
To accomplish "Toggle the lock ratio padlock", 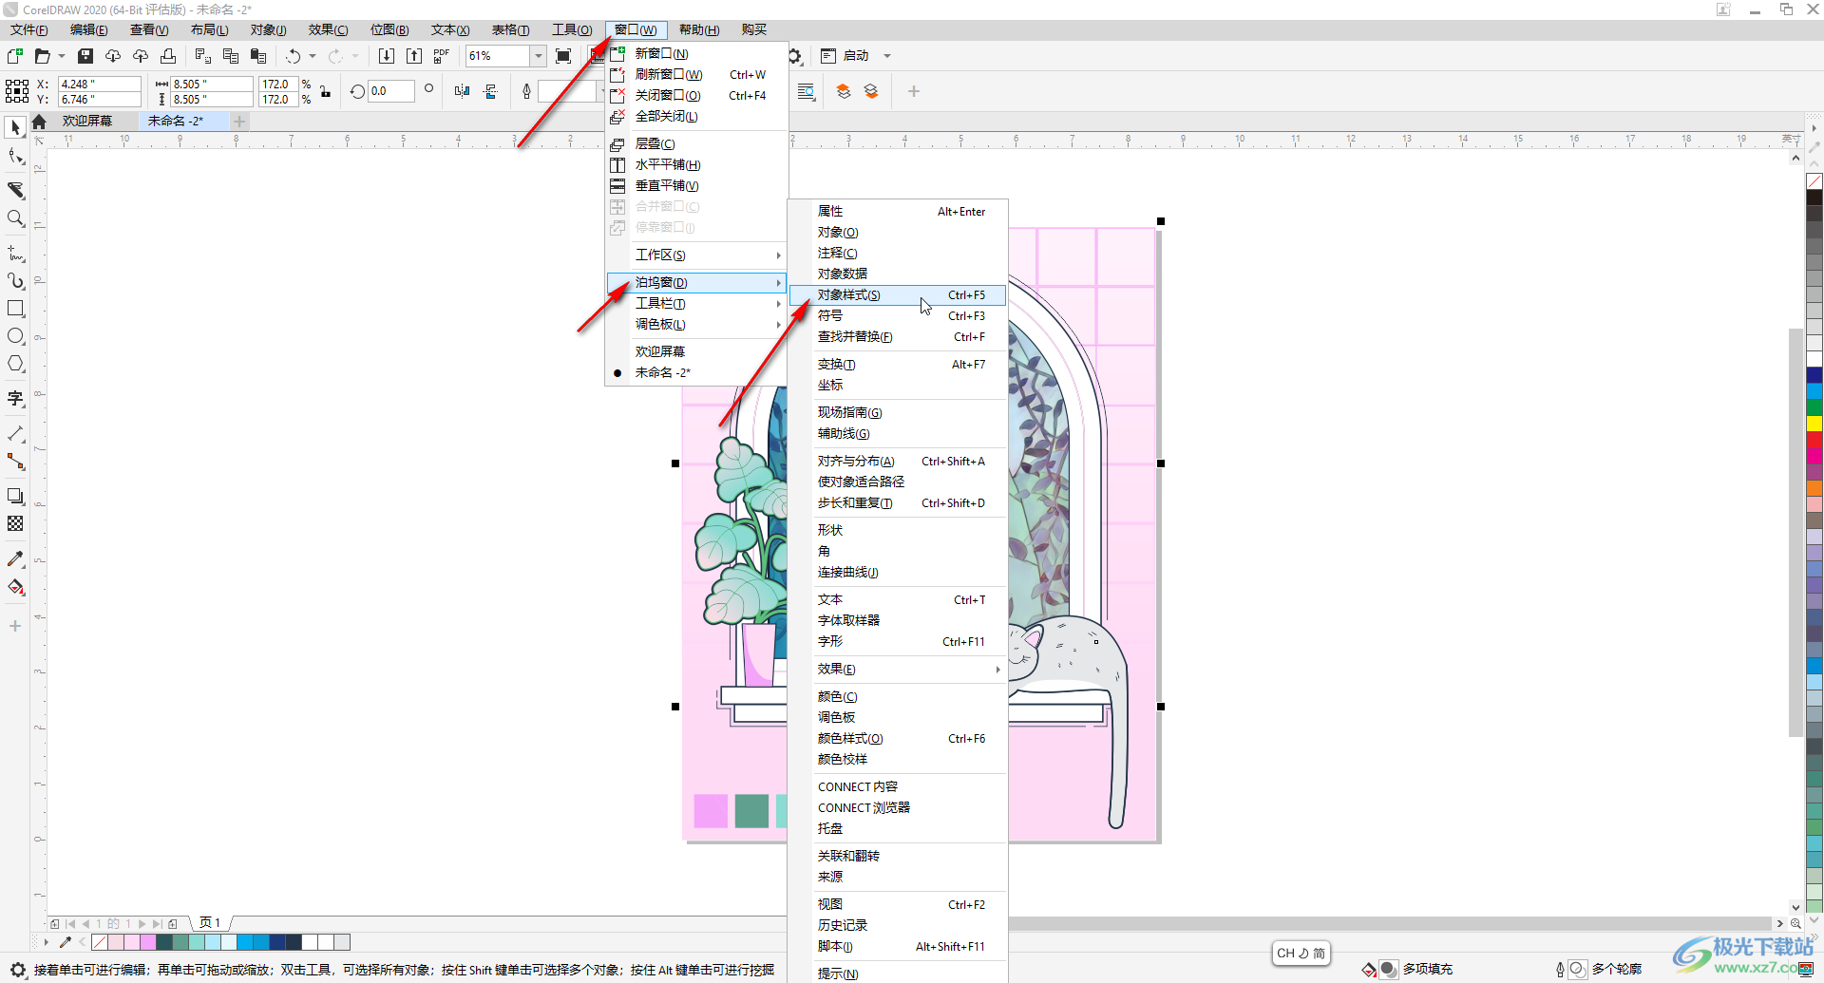I will pos(326,91).
